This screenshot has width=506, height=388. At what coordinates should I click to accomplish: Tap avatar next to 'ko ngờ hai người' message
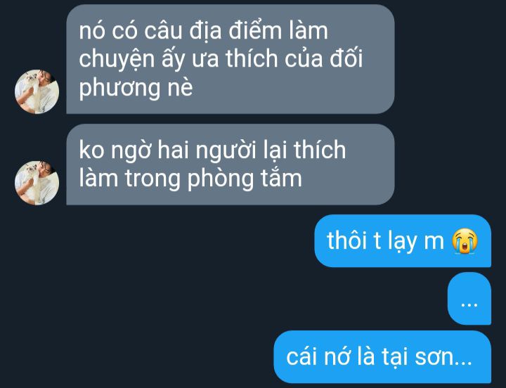[37, 183]
